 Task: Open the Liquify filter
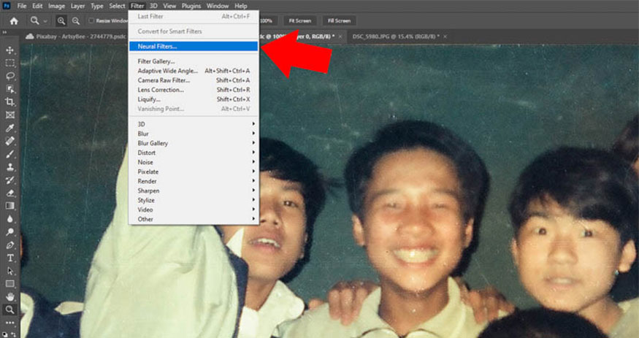pos(194,99)
